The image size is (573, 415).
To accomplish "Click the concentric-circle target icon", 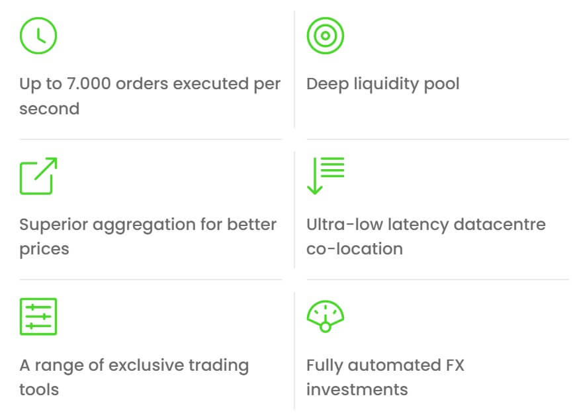I will tap(326, 36).
